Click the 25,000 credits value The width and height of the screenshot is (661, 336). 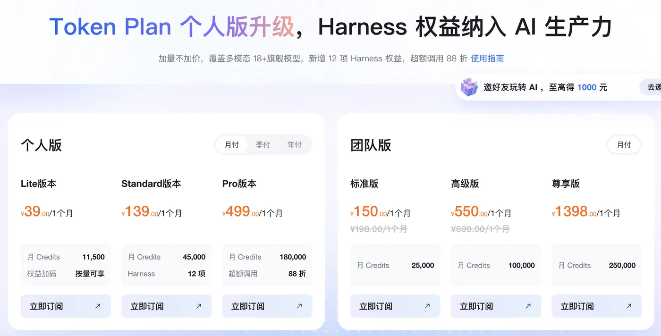click(423, 266)
